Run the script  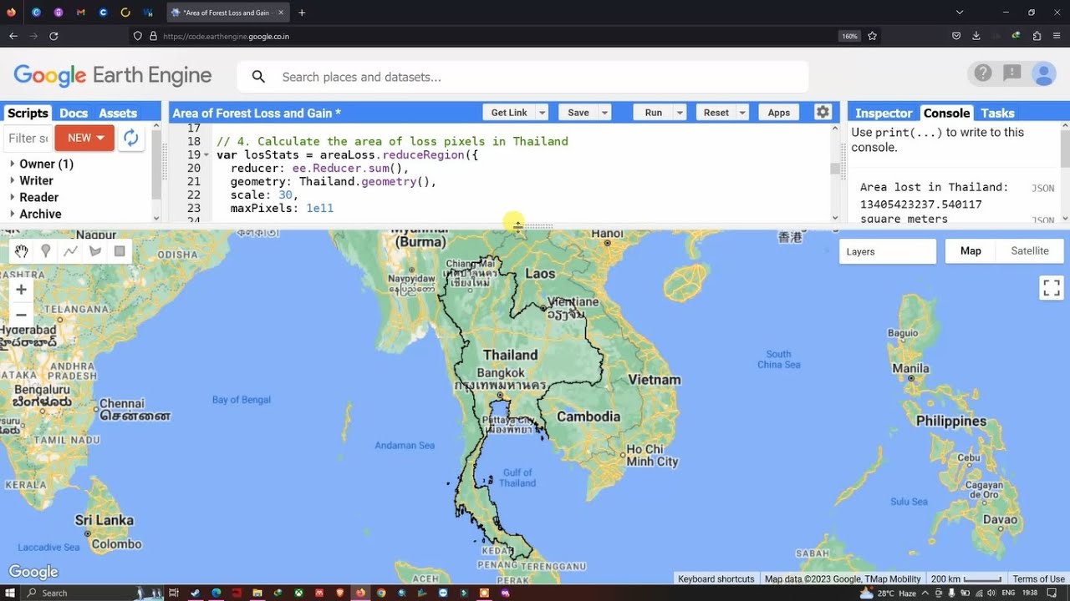(654, 113)
